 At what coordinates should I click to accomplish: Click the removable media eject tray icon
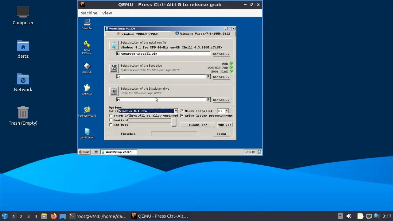click(x=340, y=216)
